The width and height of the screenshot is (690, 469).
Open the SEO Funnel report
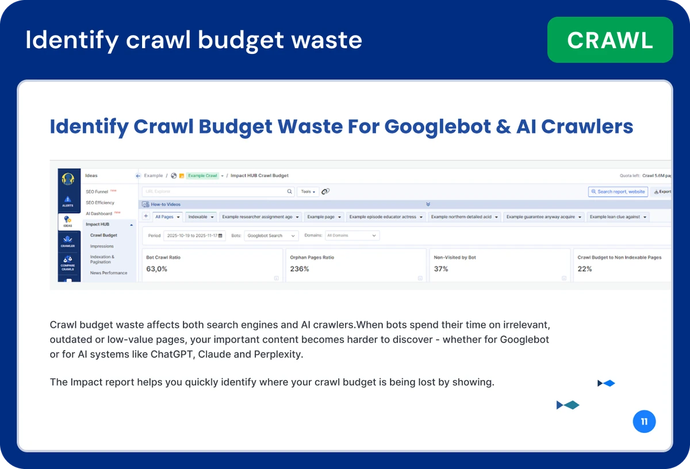(97, 192)
